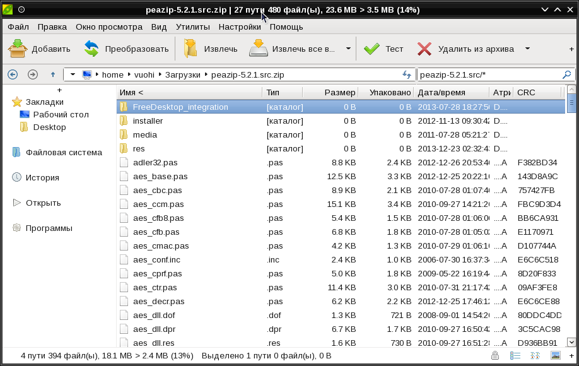The height and width of the screenshot is (366, 579).
Task: Click the vertical scrollbar down arrow
Action: 571,343
